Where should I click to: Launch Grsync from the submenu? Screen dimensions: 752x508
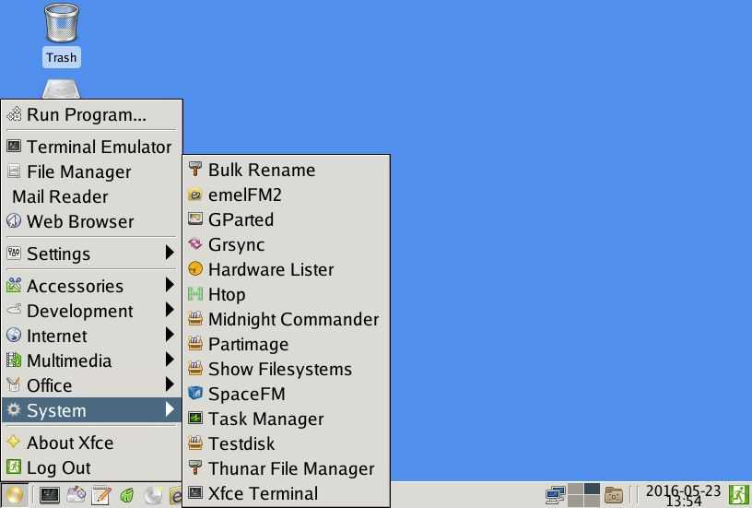click(x=236, y=244)
